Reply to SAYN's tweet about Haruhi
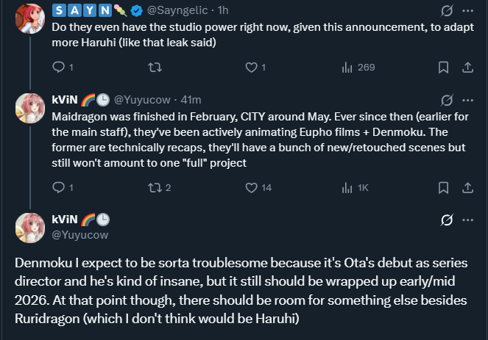This screenshot has width=488, height=340. coord(60,67)
